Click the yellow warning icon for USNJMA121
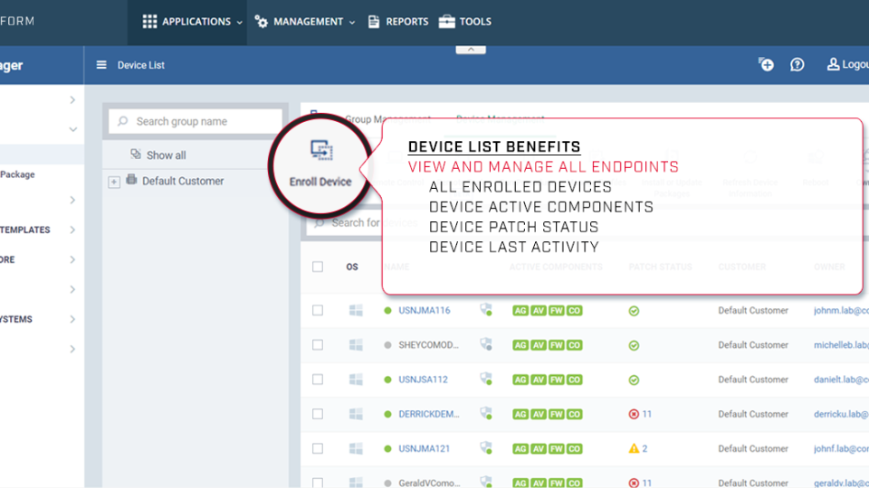Image resolution: width=869 pixels, height=488 pixels. [634, 448]
